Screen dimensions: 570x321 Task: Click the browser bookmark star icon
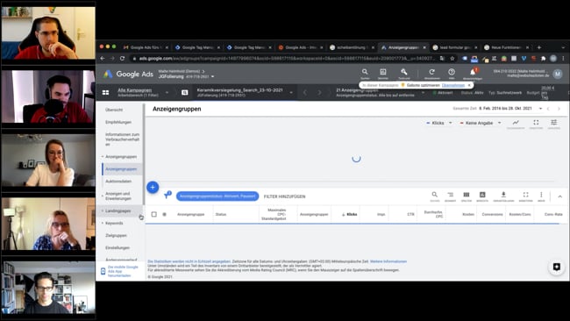pos(452,59)
